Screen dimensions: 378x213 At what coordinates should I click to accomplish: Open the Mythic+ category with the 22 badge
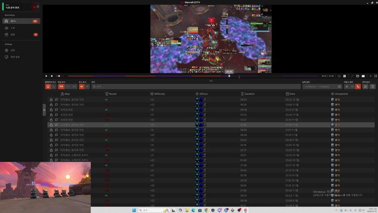[x=21, y=21]
